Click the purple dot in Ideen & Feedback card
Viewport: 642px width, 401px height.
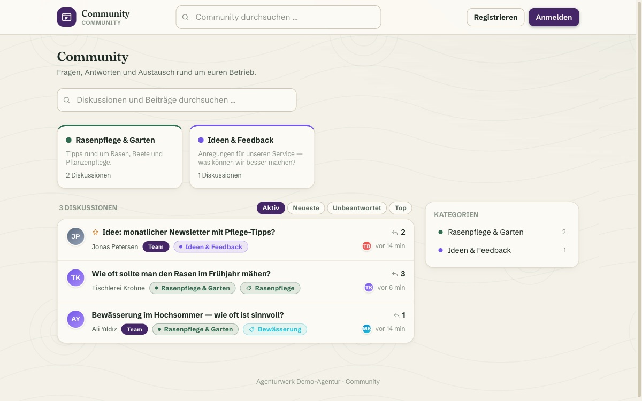pos(201,140)
